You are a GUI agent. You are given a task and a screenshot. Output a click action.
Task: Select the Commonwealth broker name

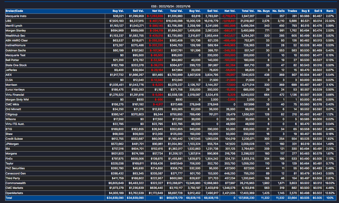pos(15,183)
